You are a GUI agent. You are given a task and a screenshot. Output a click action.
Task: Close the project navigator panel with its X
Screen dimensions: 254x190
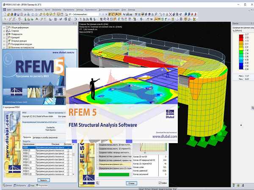click(x=76, y=23)
